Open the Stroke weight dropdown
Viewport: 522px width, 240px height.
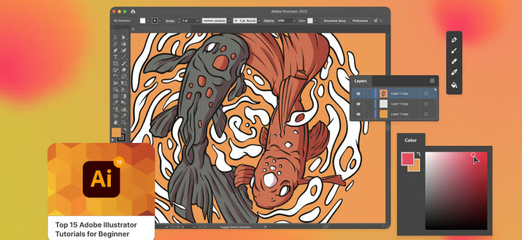tap(198, 21)
